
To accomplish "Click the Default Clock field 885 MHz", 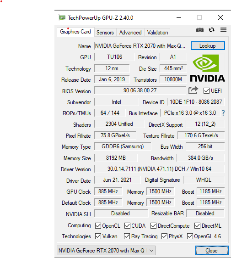I will pyautogui.click(x=108, y=202).
